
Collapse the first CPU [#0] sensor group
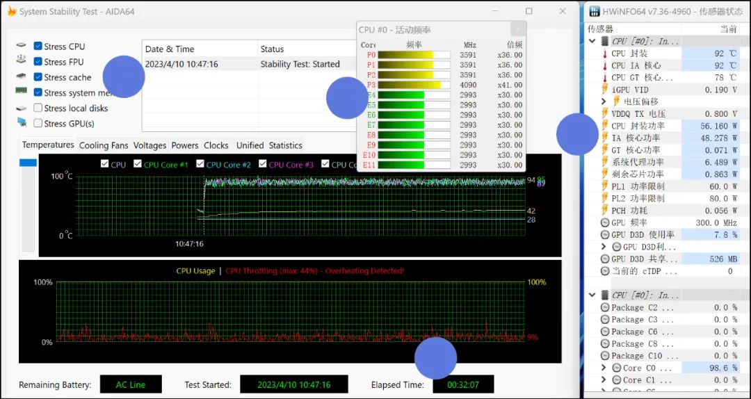click(592, 42)
